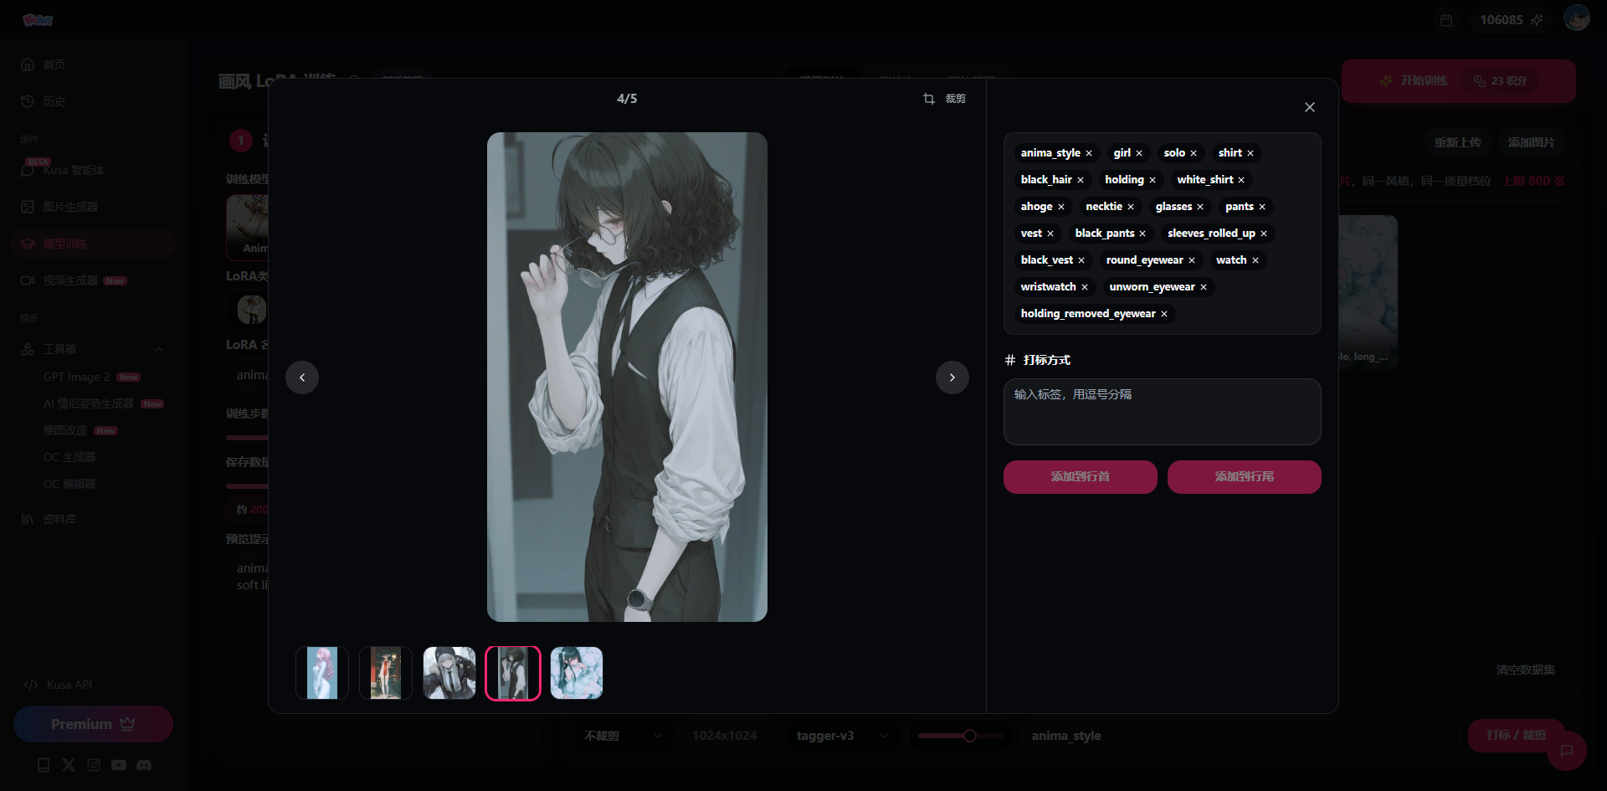Remove the black_pants tag

(1142, 234)
